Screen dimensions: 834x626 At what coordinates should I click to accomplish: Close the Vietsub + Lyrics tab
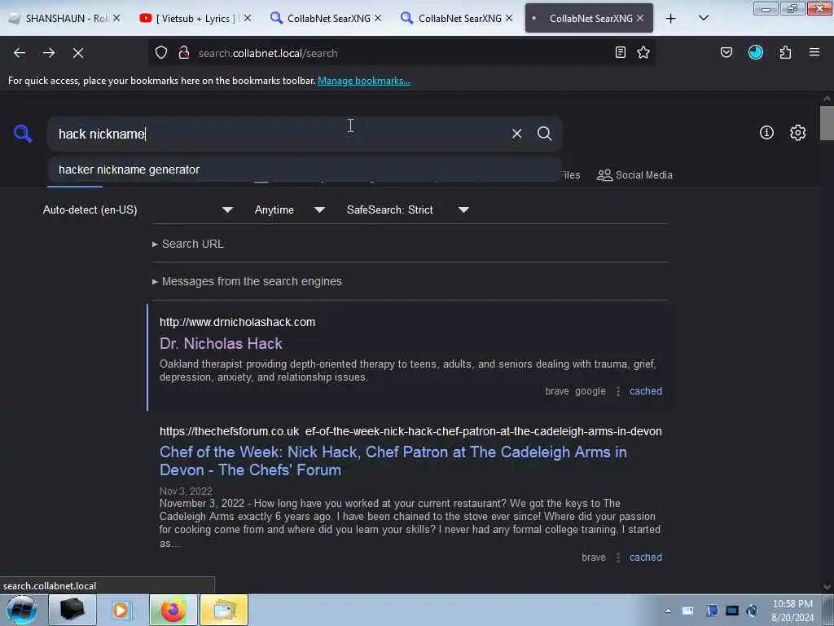click(x=248, y=18)
